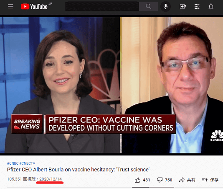Screen dimensions: 223x189
Task: Like the video with thumbs up
Action: click(x=142, y=180)
